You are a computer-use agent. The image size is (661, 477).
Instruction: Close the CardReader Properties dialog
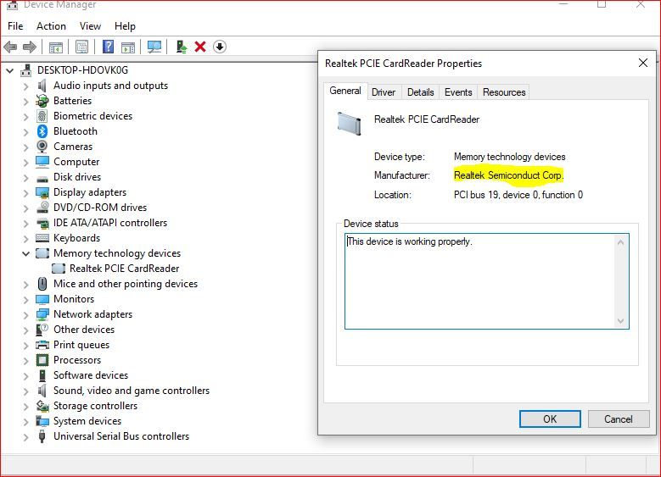(643, 64)
